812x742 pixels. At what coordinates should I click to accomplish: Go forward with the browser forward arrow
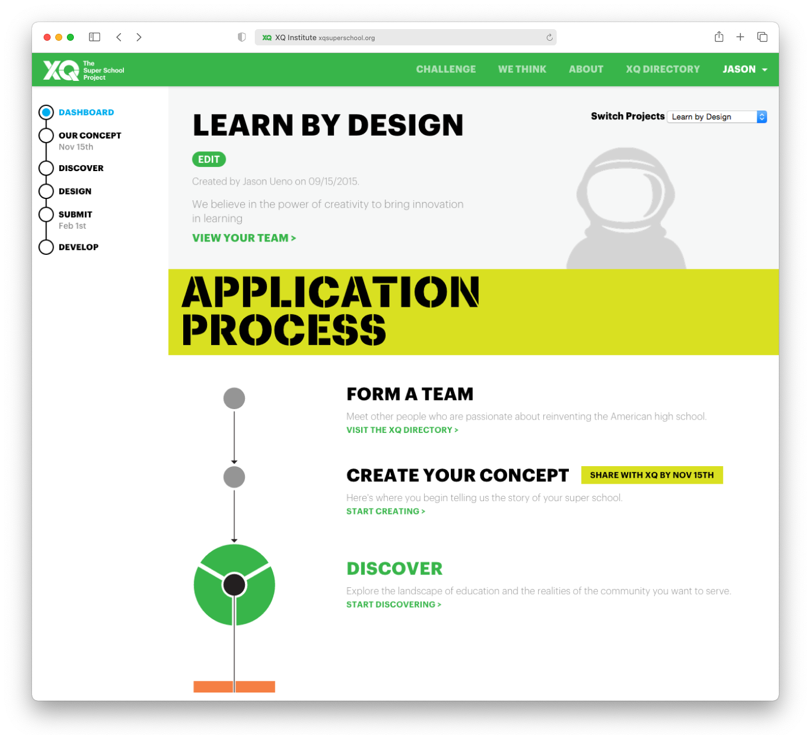pos(138,37)
